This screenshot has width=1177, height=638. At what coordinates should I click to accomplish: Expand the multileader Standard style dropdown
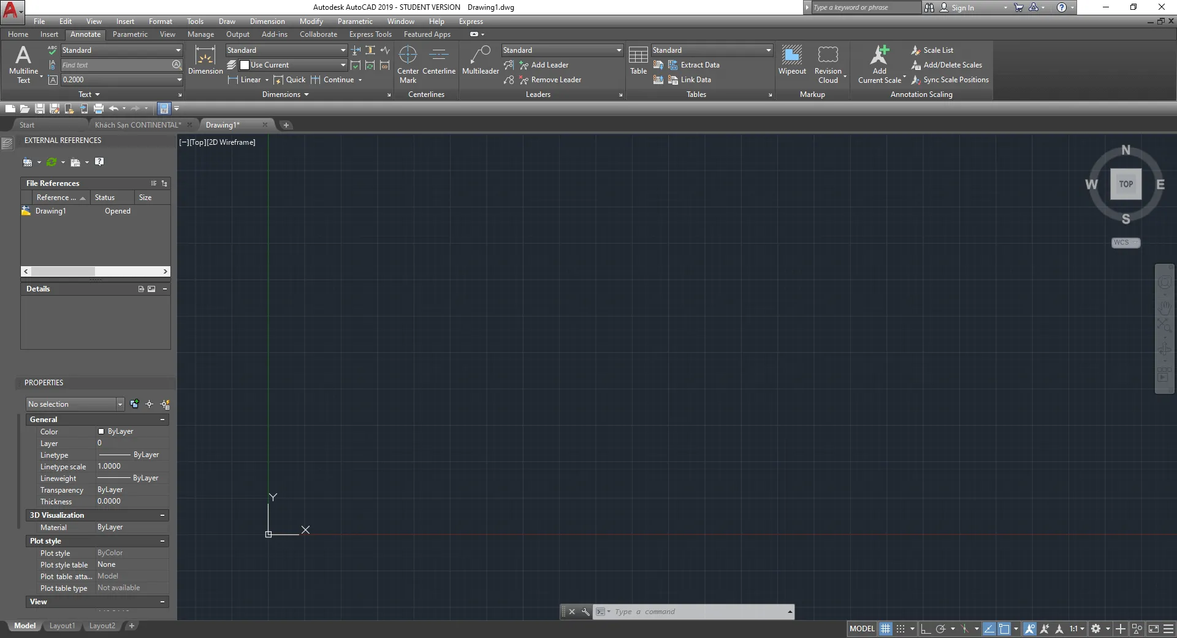(619, 50)
